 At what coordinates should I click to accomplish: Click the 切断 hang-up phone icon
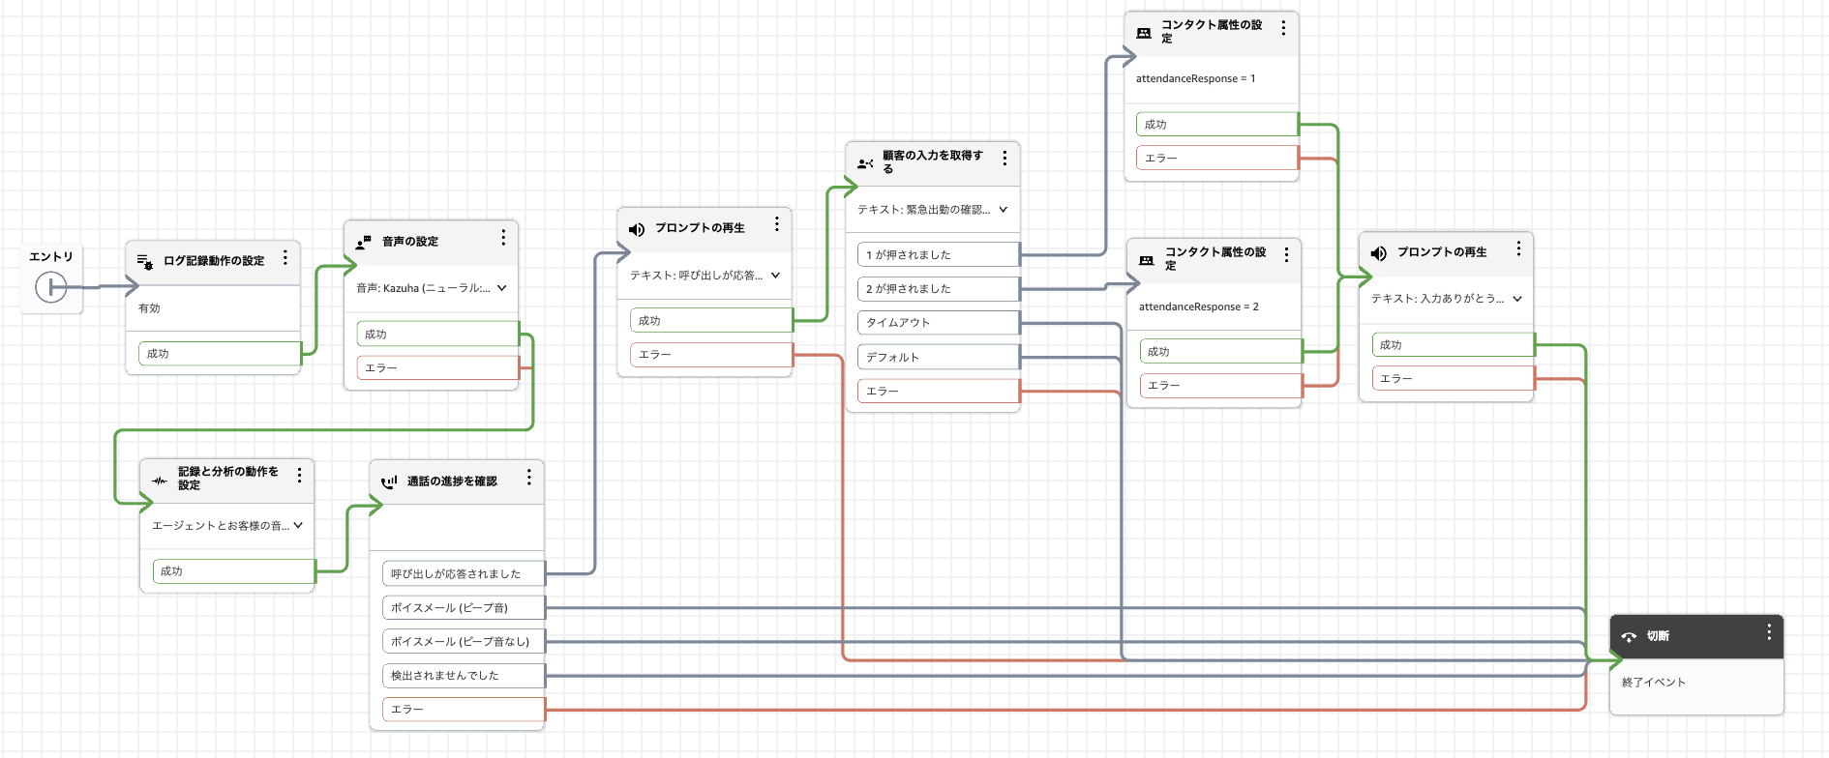point(1629,637)
